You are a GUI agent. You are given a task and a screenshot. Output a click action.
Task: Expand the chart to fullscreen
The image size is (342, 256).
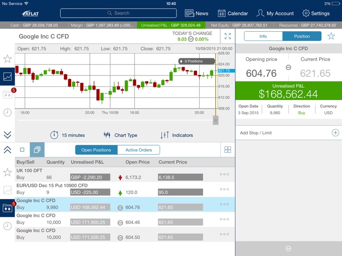click(x=228, y=36)
